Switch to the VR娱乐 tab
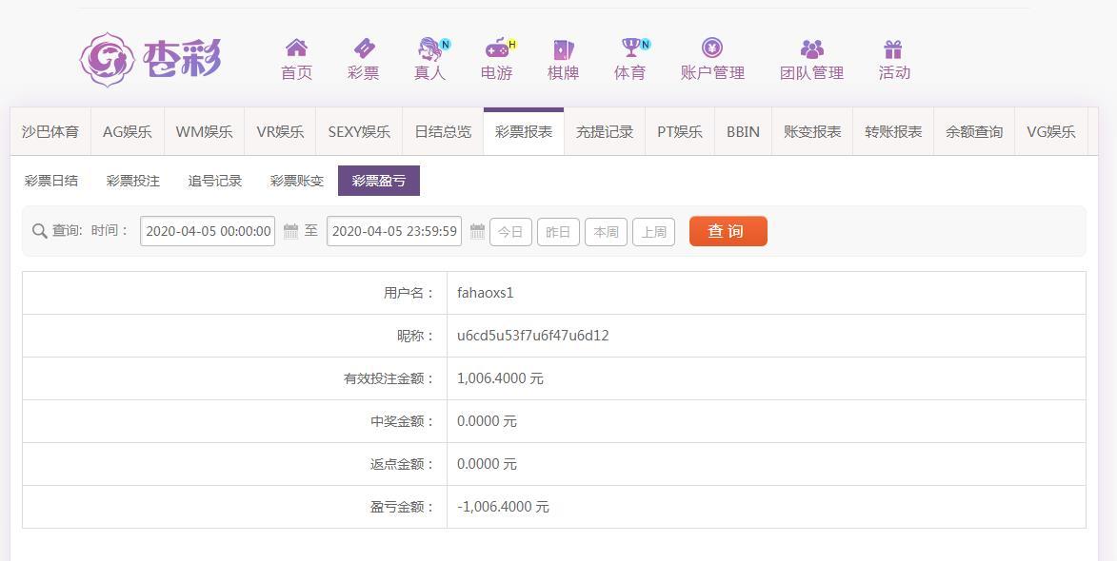Viewport: 1117px width, 561px height. 280,131
